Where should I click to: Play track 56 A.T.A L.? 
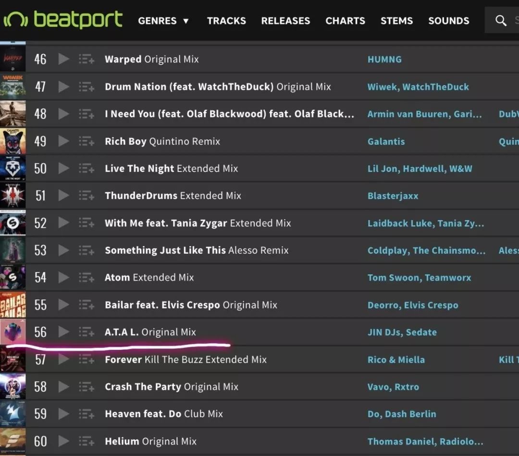click(x=63, y=332)
